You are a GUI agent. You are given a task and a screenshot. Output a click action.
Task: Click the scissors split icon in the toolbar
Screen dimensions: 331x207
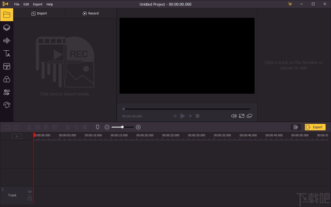click(x=29, y=127)
